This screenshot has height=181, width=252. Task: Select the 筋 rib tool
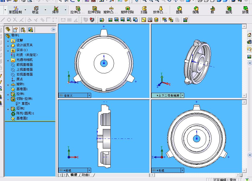(x=212, y=10)
